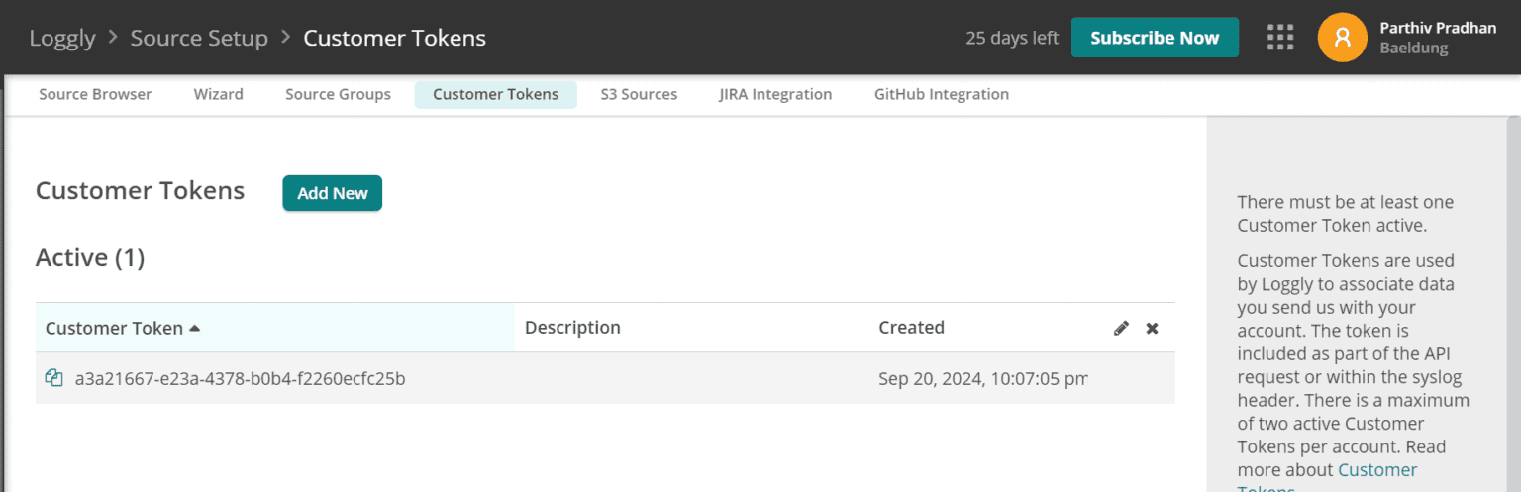
Task: Open the Customer Tokens help link in sidebar
Action: pyautogui.click(x=1376, y=471)
